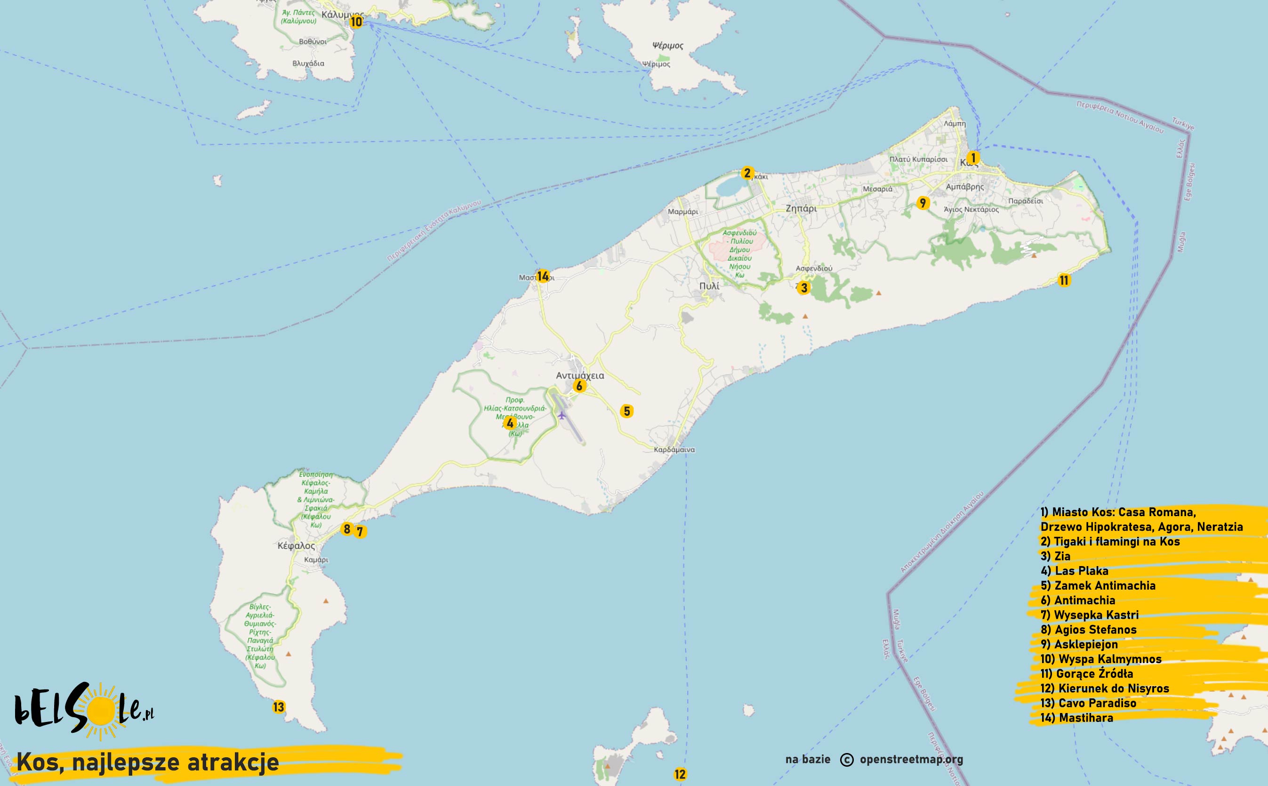Click marker 10 on Kalymnos island

pyautogui.click(x=356, y=22)
